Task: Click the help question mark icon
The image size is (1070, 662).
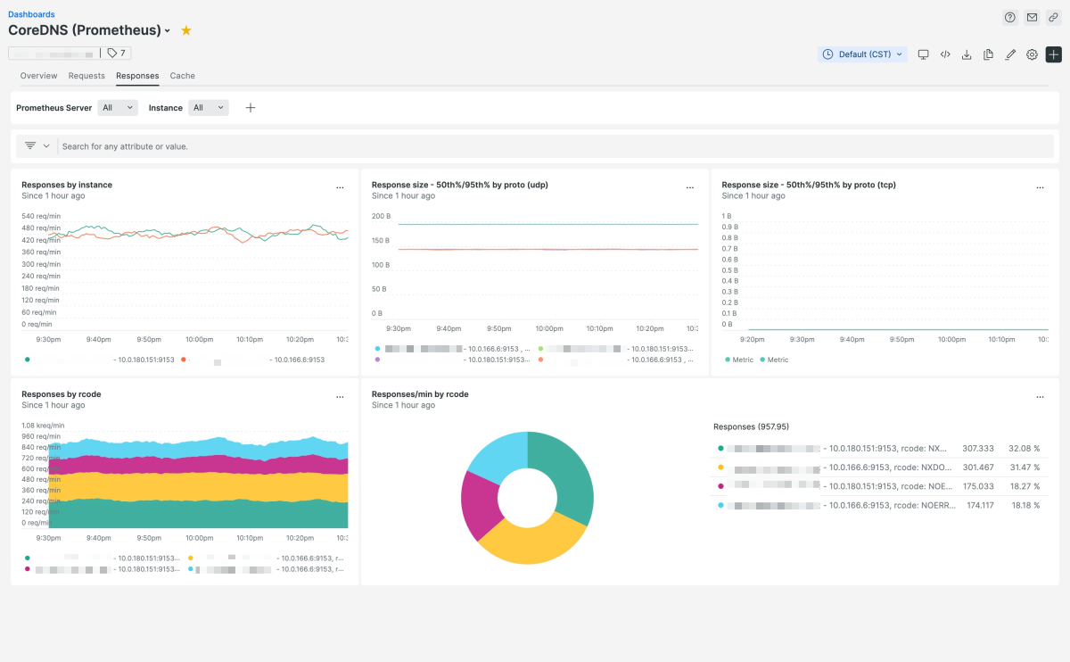Action: click(1010, 17)
